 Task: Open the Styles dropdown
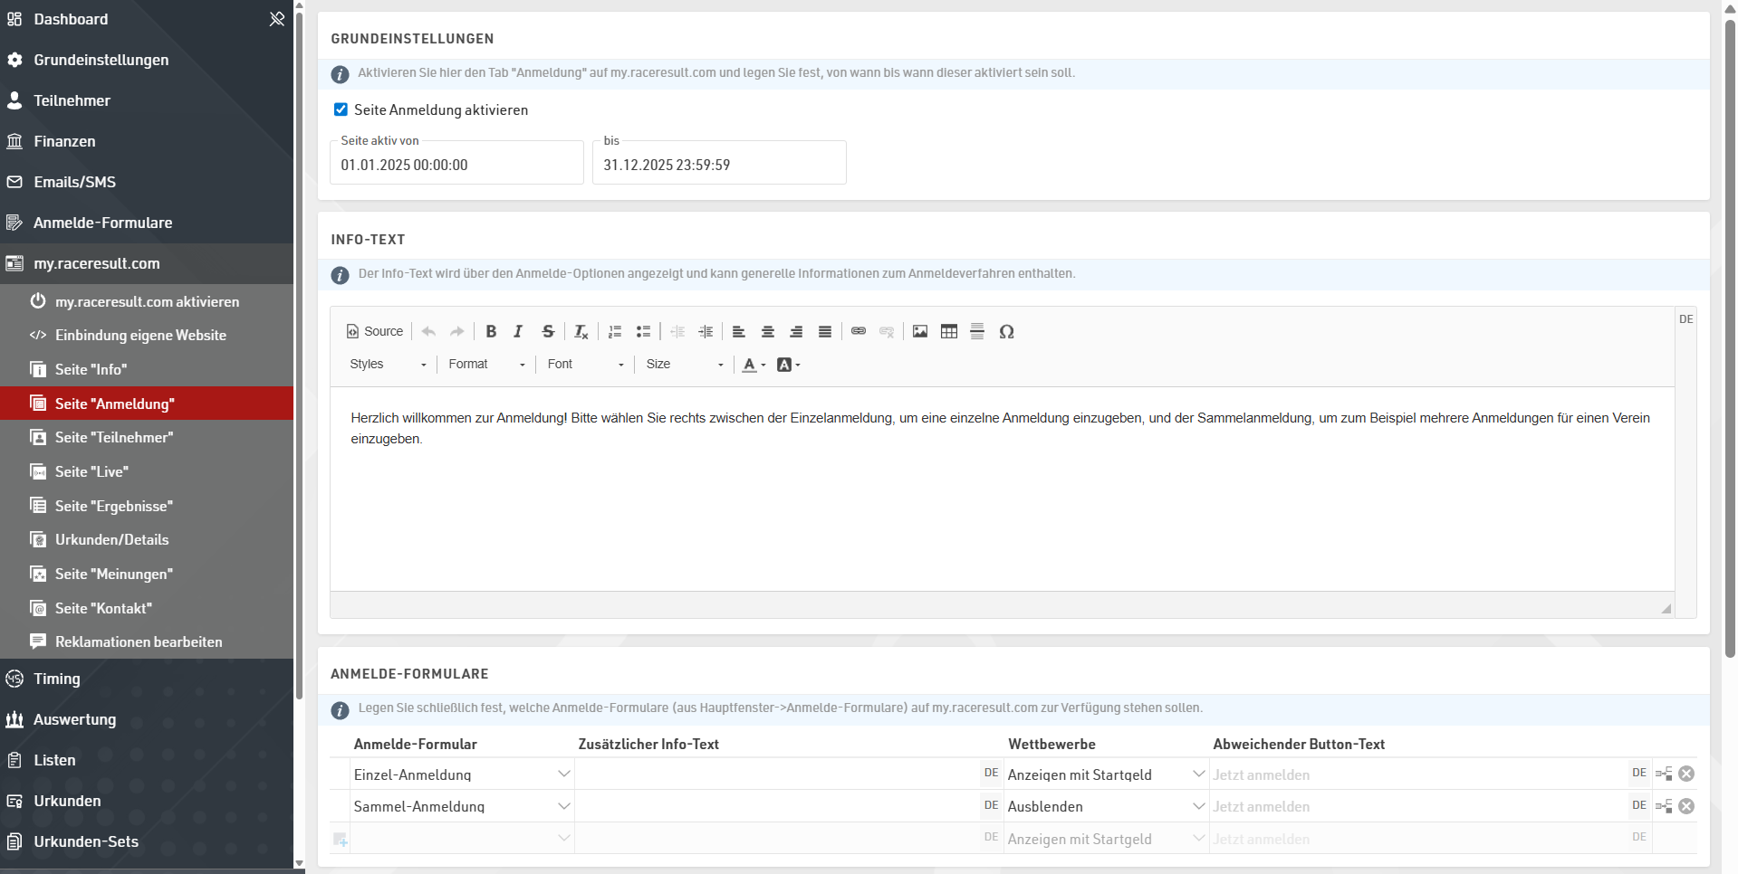tap(388, 364)
